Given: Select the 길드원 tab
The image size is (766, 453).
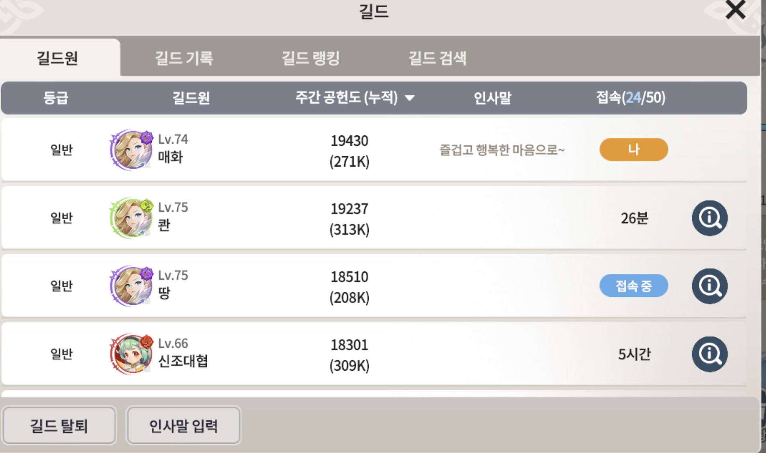Looking at the screenshot, I should click(x=57, y=58).
